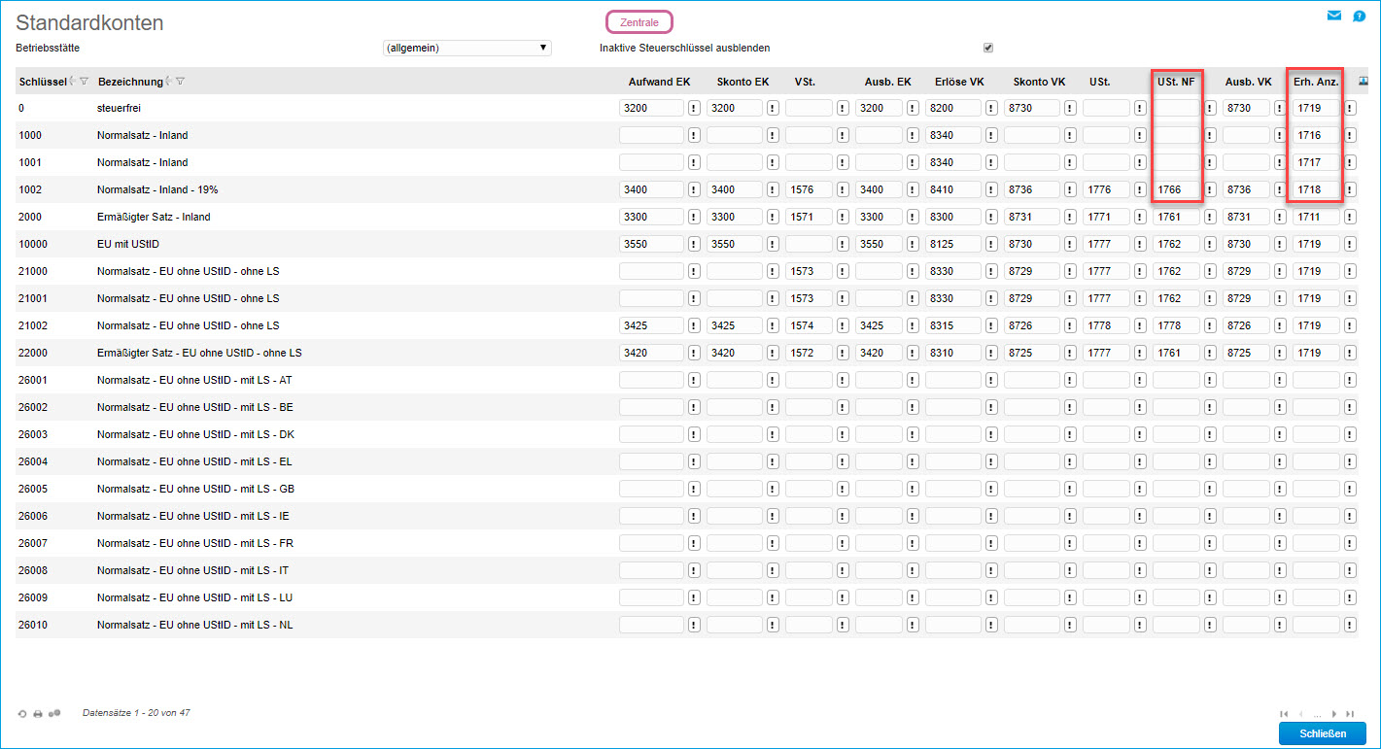This screenshot has width=1381, height=749.
Task: Click the '!' button after Erlöse VK 8125
Action: click(x=991, y=244)
